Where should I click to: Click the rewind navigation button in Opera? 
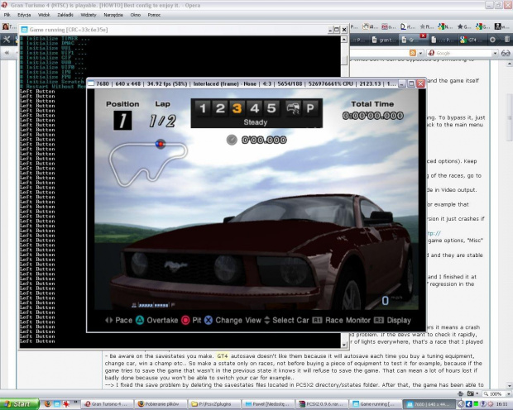[7, 53]
